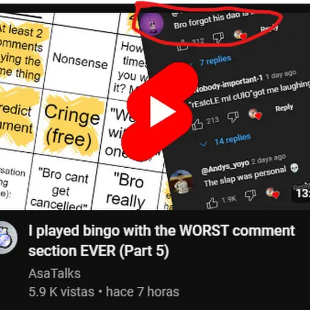Open video title 'I played bingo with the WORST'

tap(162, 241)
